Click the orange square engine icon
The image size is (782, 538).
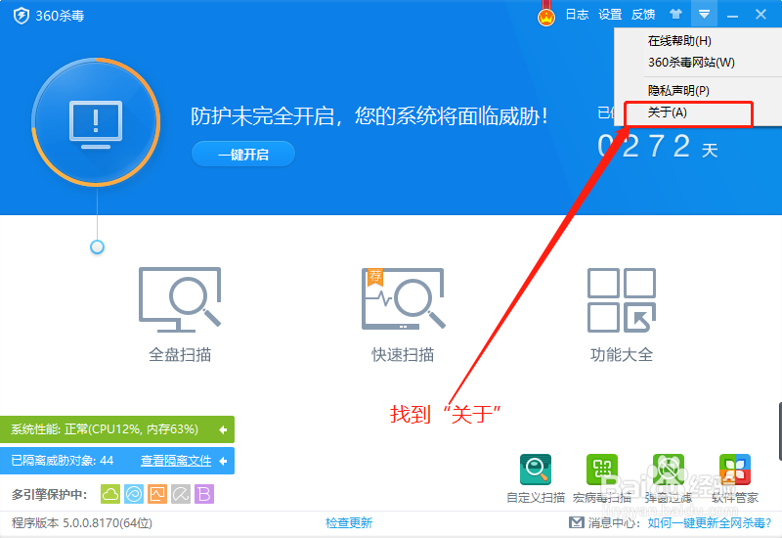point(157,494)
